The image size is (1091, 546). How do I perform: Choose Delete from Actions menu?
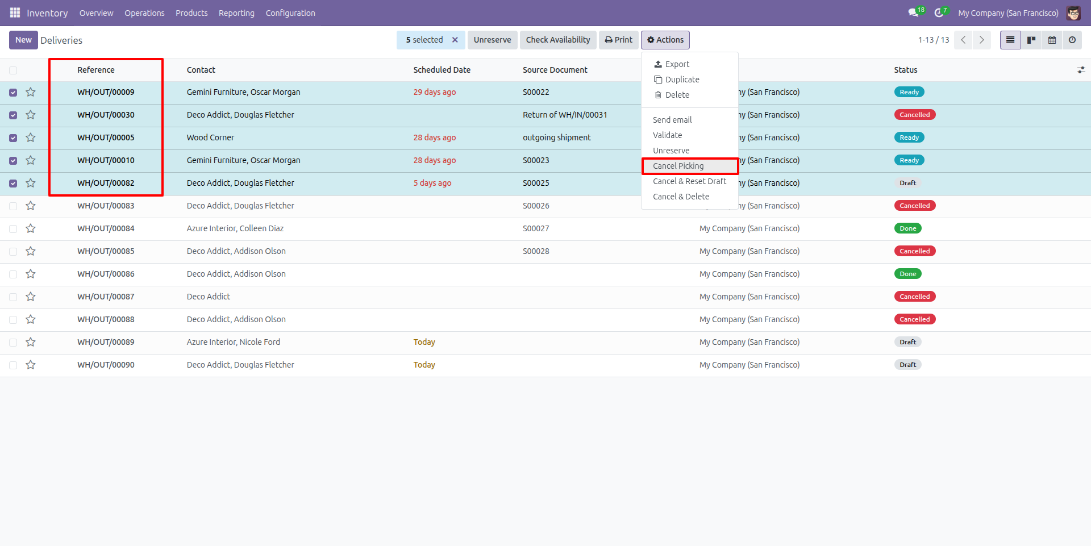(690, 95)
